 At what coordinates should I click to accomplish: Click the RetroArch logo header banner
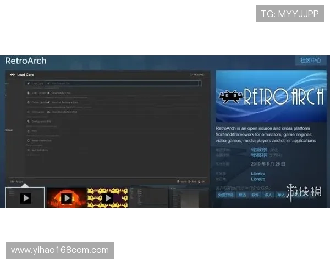click(x=271, y=96)
